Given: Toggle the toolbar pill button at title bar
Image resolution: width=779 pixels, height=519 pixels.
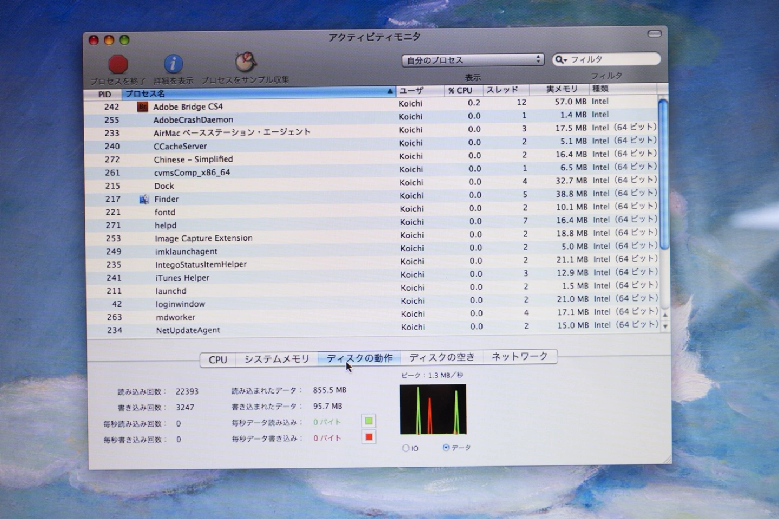Looking at the screenshot, I should click(655, 34).
